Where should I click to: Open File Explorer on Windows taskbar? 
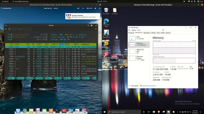154,112
